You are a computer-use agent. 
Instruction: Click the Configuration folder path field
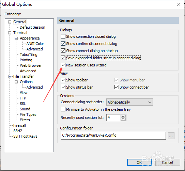[x=113, y=136]
